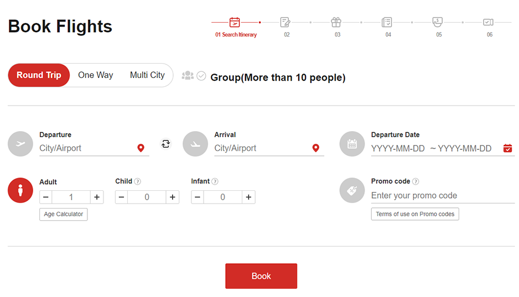Click the Enter your promo code field

tap(437, 196)
